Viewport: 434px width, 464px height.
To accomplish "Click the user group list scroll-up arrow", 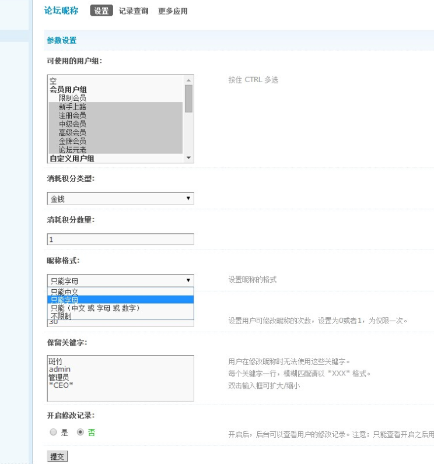I will point(188,80).
